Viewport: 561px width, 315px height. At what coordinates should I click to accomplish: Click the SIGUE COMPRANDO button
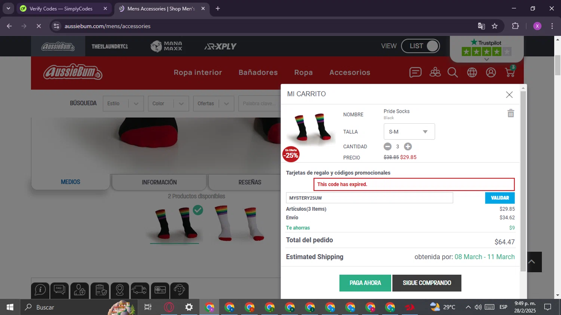[x=427, y=283]
